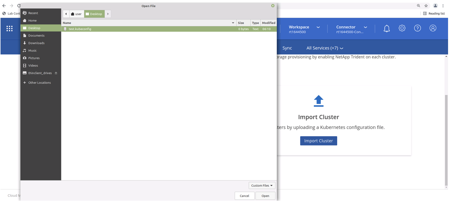Click the Import Cluster button
The width and height of the screenshot is (452, 202).
[x=319, y=141]
